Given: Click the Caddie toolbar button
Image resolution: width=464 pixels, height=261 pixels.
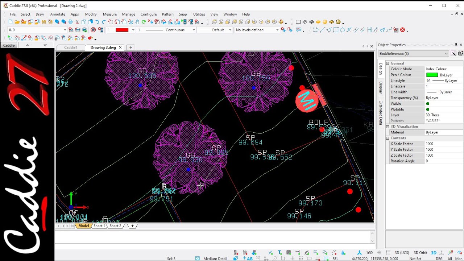Looking at the screenshot, I should coord(9,45).
